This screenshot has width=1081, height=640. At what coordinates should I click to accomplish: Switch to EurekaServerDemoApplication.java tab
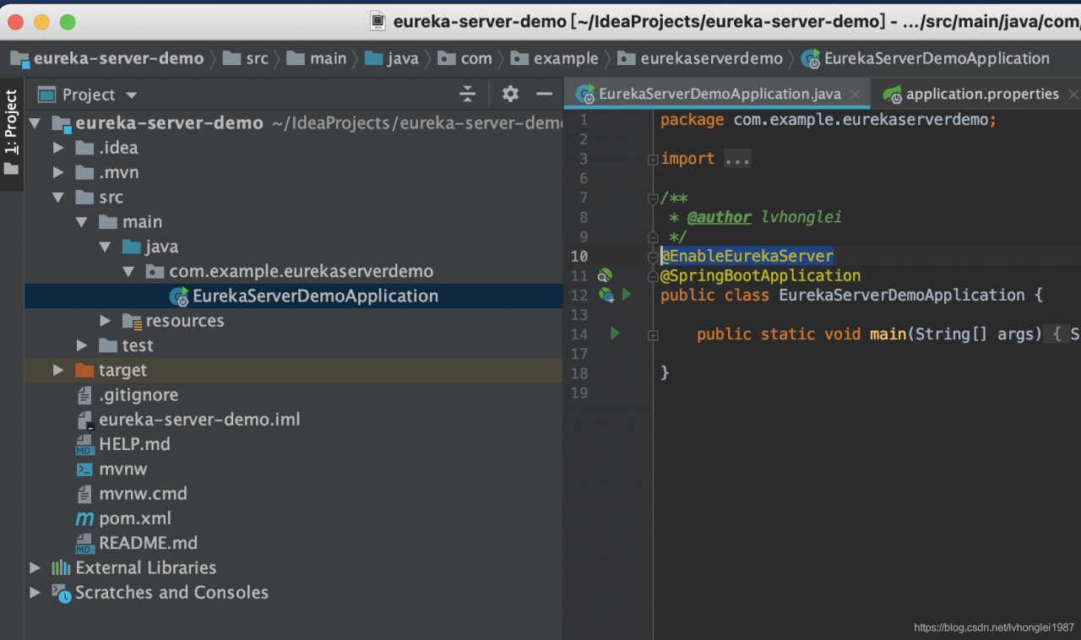(719, 94)
